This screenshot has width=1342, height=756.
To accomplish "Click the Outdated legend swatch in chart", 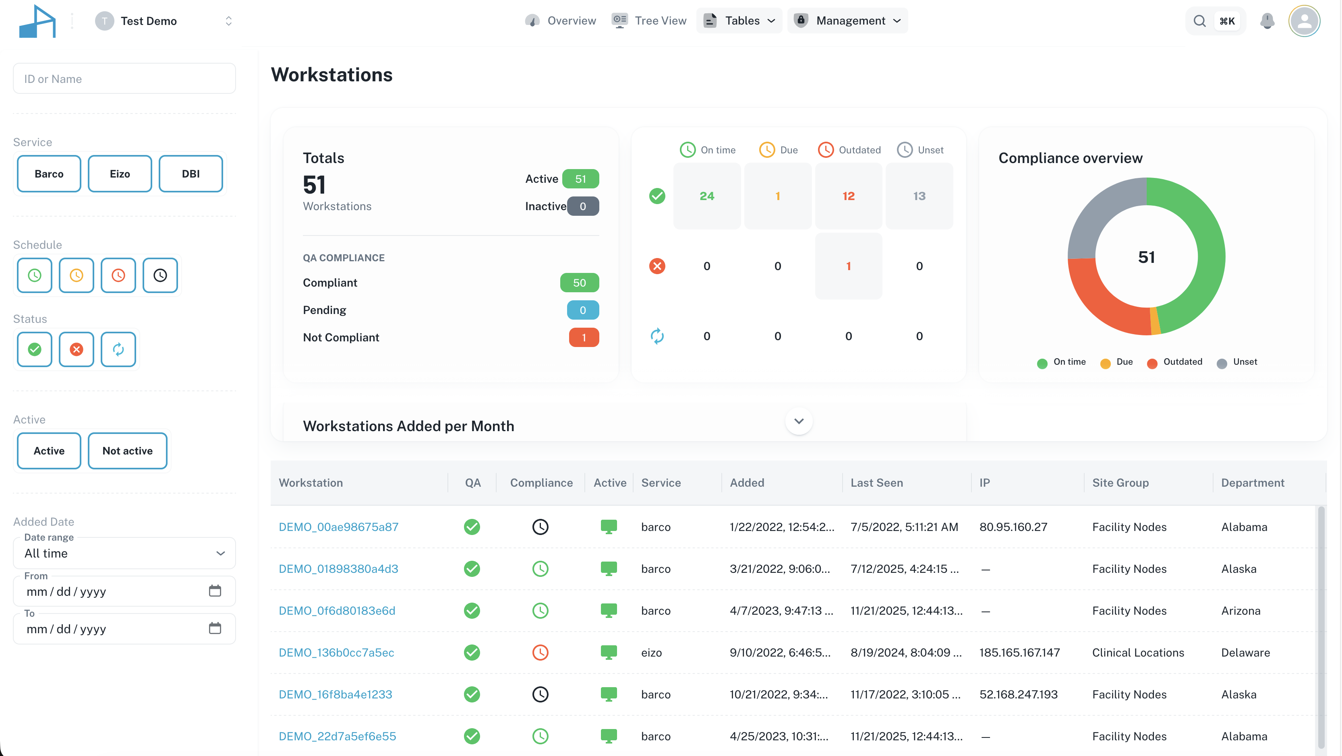I will (x=1152, y=363).
